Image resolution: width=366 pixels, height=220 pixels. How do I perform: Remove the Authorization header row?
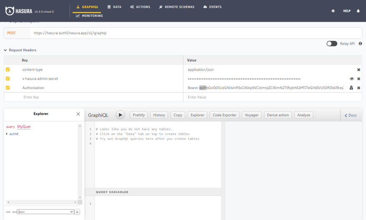(x=359, y=88)
